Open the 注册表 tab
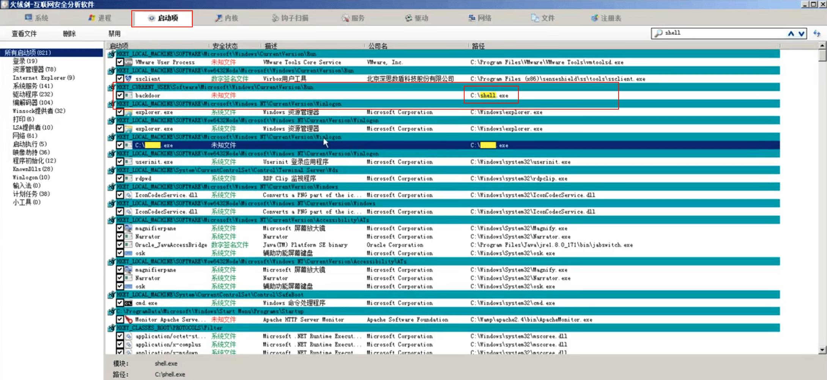 pos(606,18)
